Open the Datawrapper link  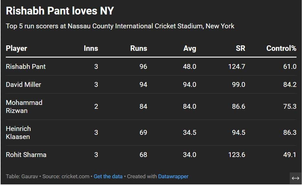coord(173,176)
